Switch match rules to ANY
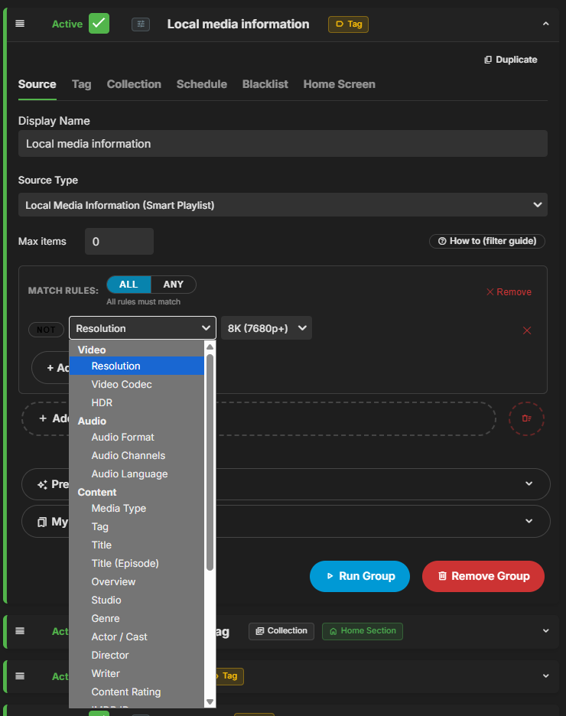This screenshot has height=716, width=566. pyautogui.click(x=174, y=285)
